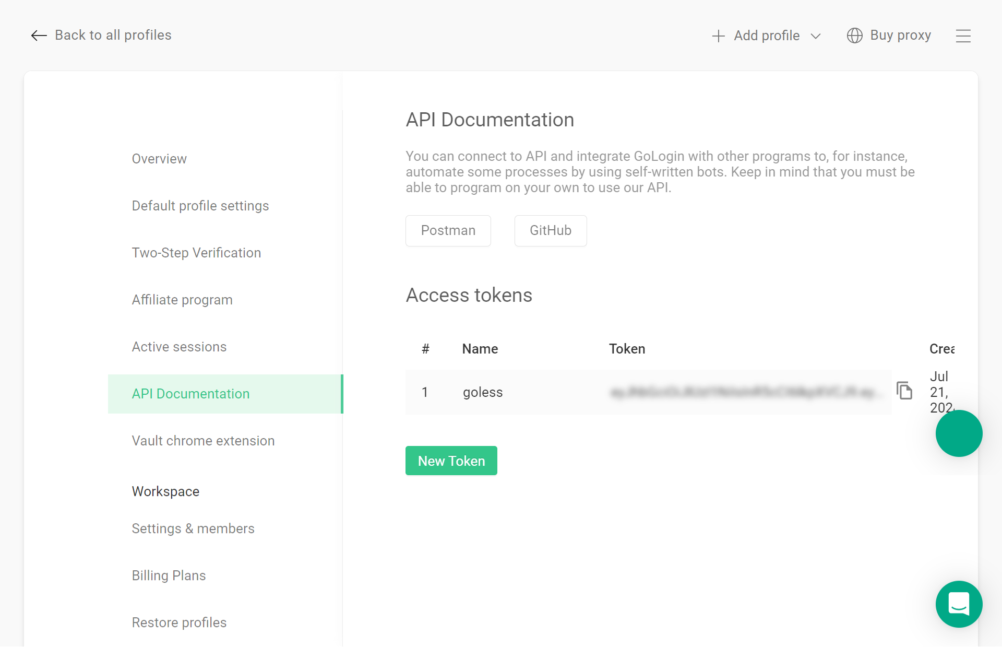Select Overview in the sidebar
Screen dimensions: 1002x647
click(x=159, y=159)
